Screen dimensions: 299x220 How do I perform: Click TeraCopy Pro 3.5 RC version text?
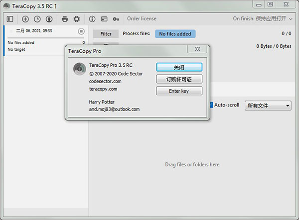(x=111, y=65)
